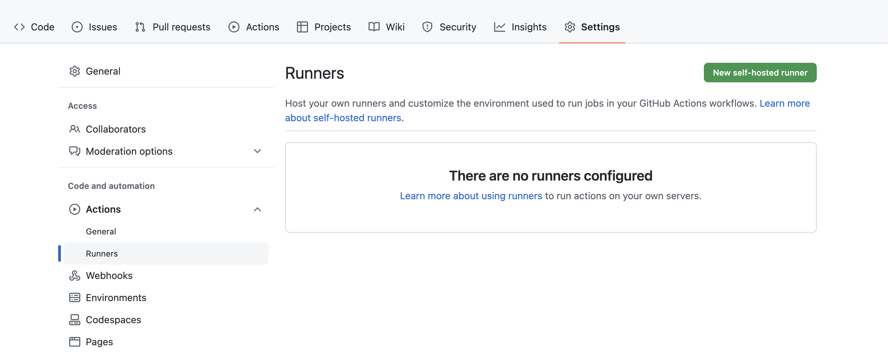Select Moderation options in sidebar

point(166,151)
